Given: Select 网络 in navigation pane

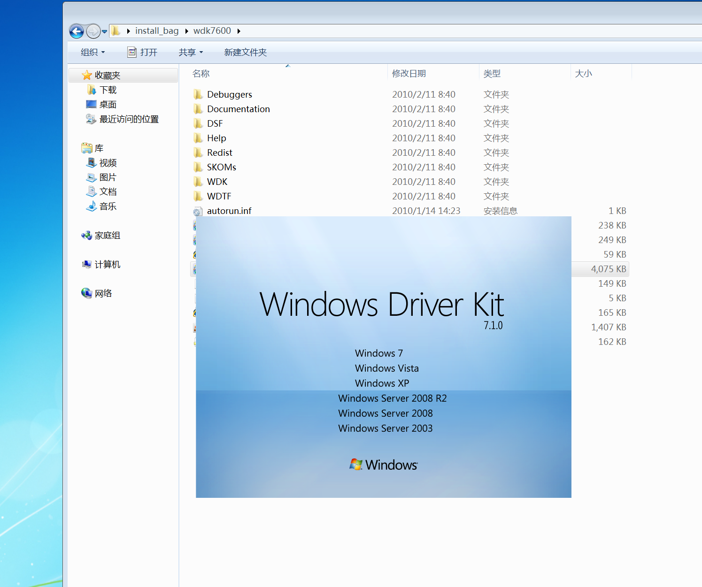Looking at the screenshot, I should [x=103, y=294].
